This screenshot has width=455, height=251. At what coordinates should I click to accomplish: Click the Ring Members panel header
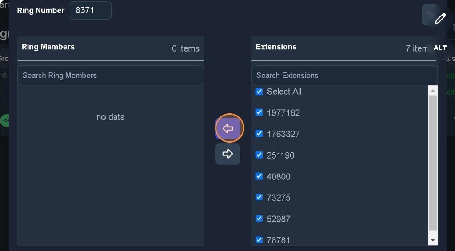point(48,47)
